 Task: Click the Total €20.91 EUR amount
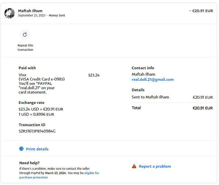pyautogui.click(x=203, y=108)
